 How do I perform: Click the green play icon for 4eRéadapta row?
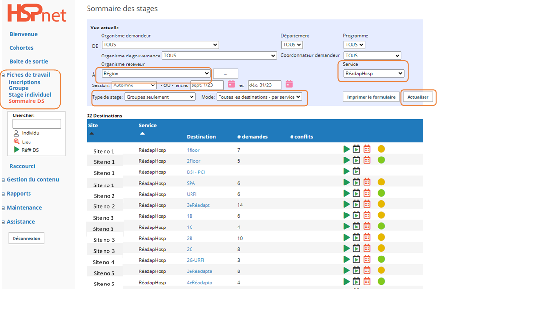(x=347, y=282)
